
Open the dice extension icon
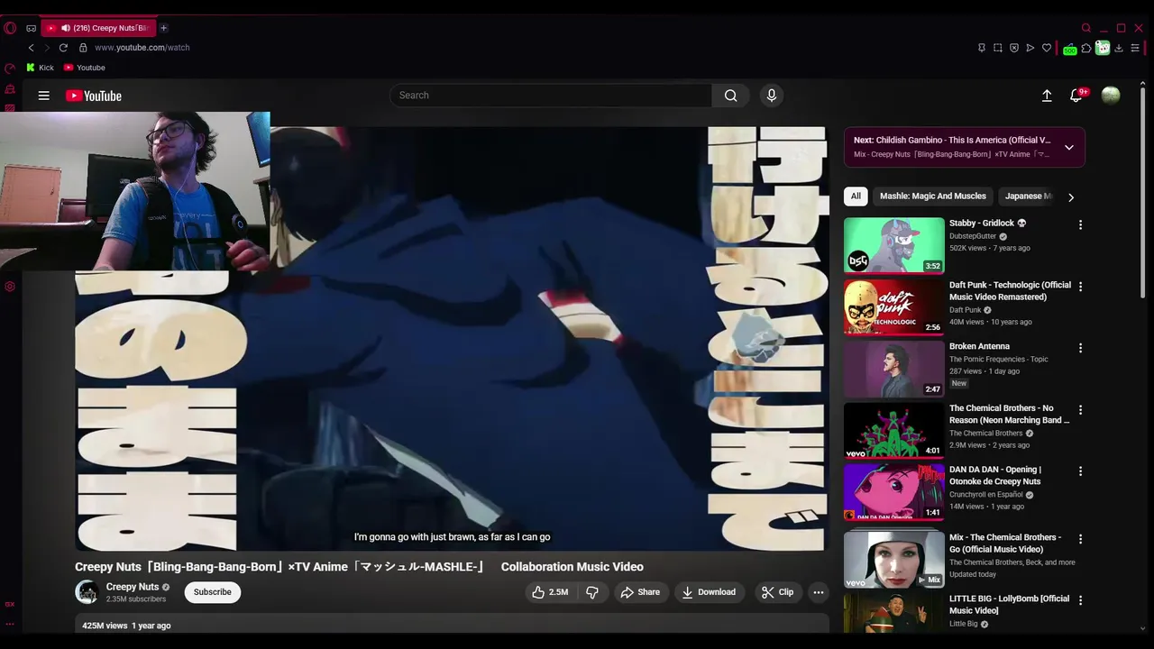click(x=1103, y=48)
